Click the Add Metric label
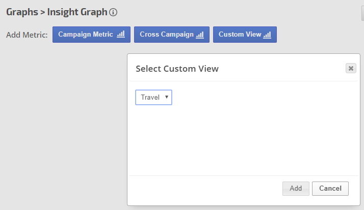The image size is (364, 210). click(x=27, y=35)
